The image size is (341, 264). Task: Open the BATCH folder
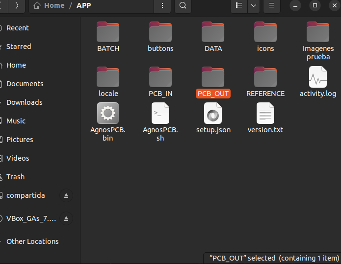[x=108, y=32]
